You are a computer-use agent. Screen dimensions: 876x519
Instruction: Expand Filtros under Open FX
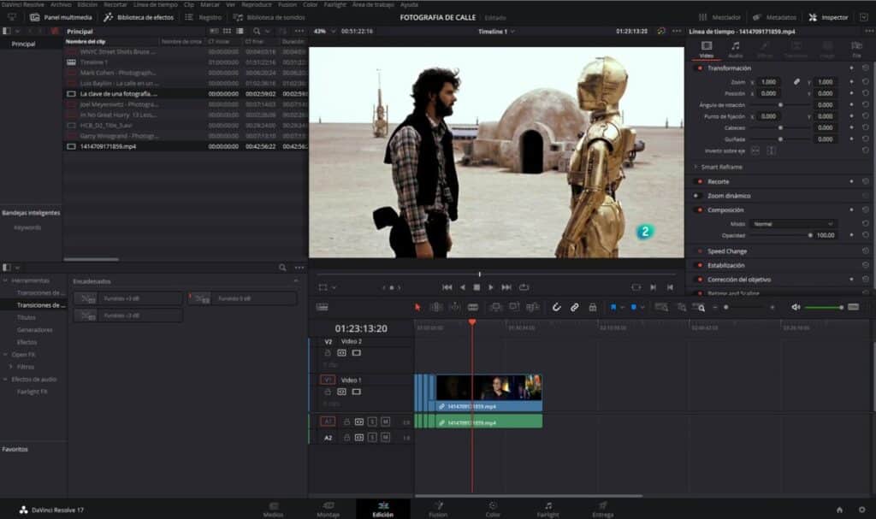click(x=10, y=367)
